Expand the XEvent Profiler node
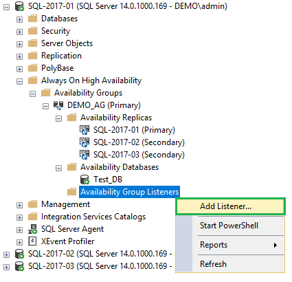This screenshot has width=292, height=282. 19,242
